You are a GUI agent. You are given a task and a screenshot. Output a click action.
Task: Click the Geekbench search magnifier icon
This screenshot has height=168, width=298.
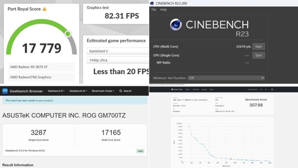(121, 91)
